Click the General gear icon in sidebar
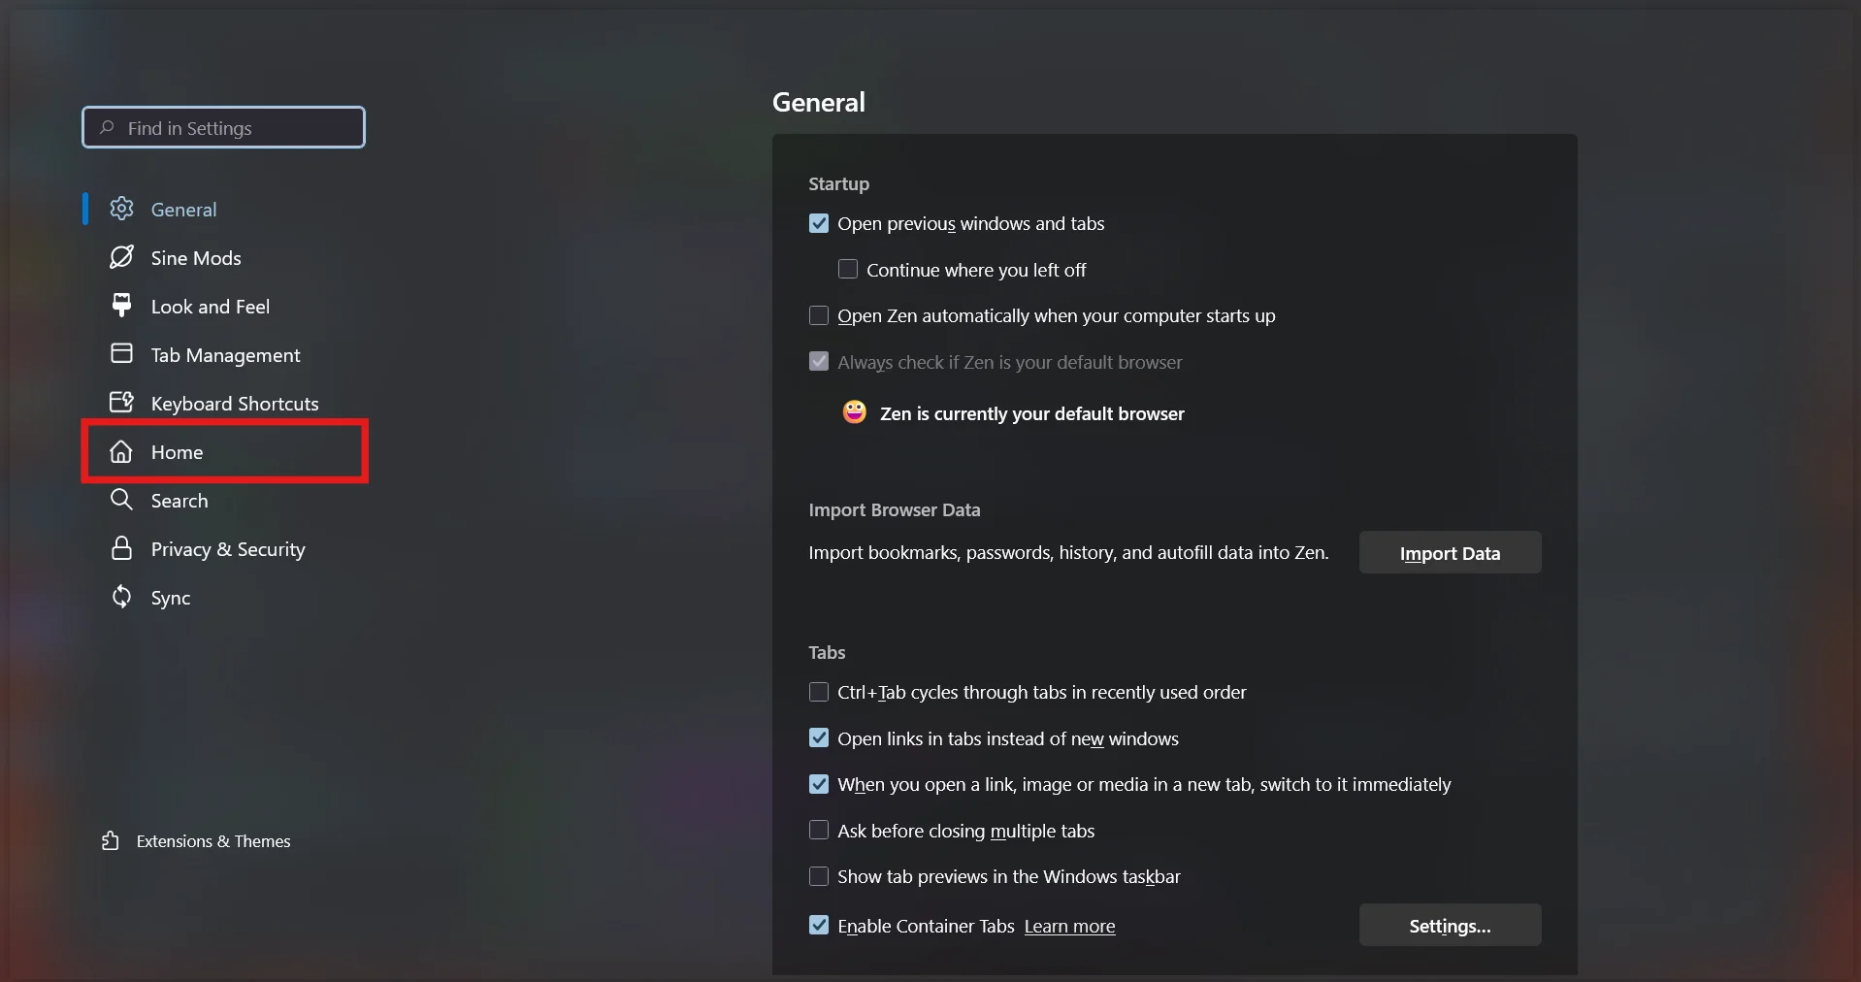The width and height of the screenshot is (1861, 982). (x=121, y=209)
